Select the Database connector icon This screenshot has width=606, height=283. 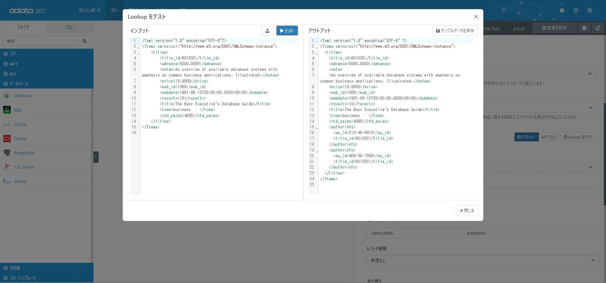pyautogui.click(x=7, y=96)
